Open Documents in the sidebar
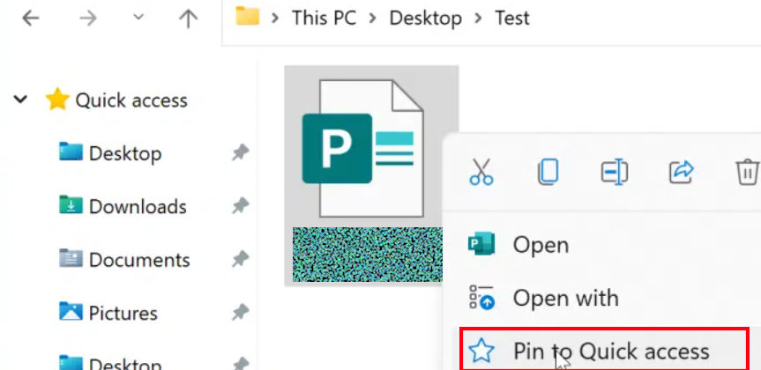Image resolution: width=761 pixels, height=370 pixels. [x=138, y=260]
